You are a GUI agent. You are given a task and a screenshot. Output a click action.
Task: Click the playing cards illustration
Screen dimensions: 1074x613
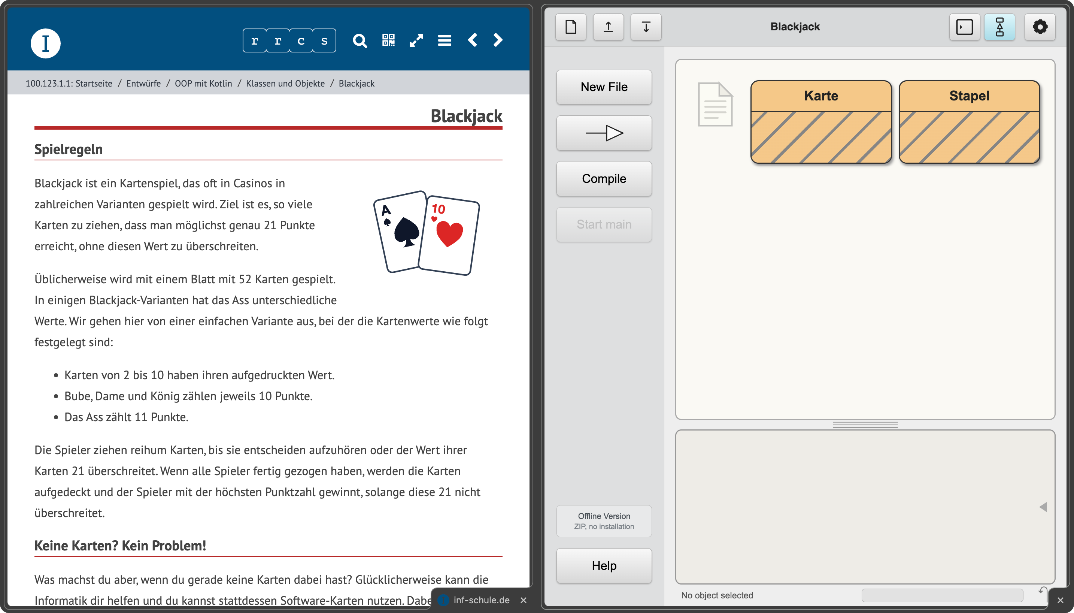click(x=427, y=233)
